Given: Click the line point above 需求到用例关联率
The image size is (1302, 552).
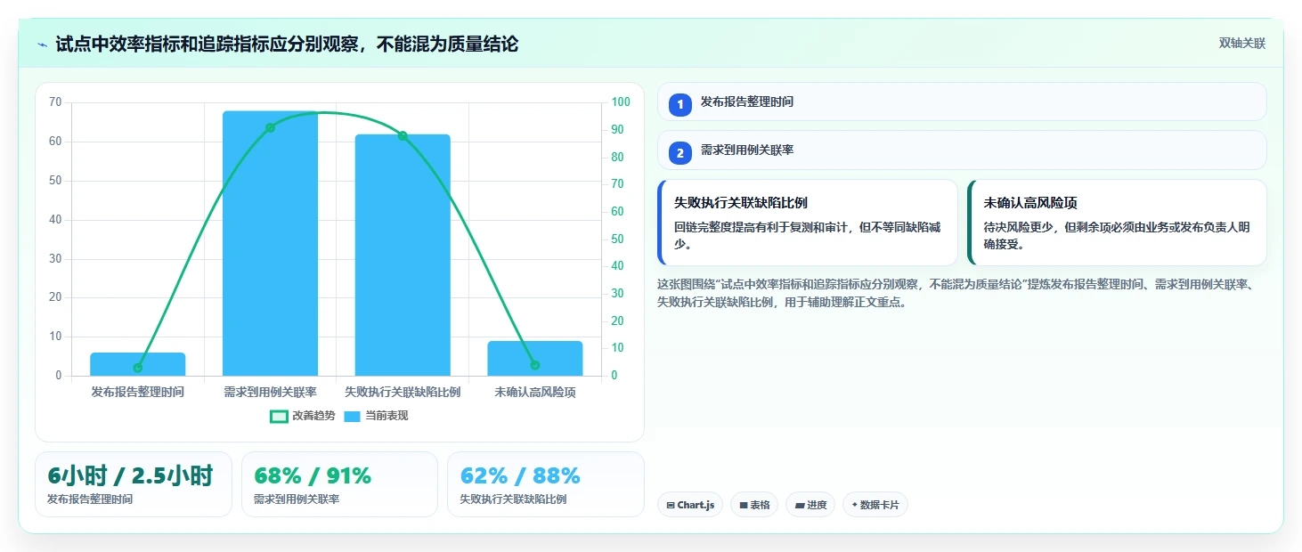Looking at the screenshot, I should [270, 127].
